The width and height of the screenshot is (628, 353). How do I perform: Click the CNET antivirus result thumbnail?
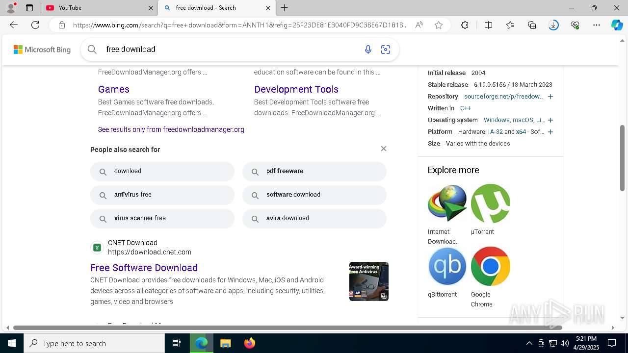(369, 281)
